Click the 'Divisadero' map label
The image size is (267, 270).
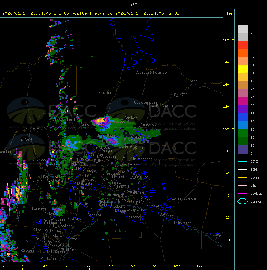pyautogui.click(x=142, y=159)
